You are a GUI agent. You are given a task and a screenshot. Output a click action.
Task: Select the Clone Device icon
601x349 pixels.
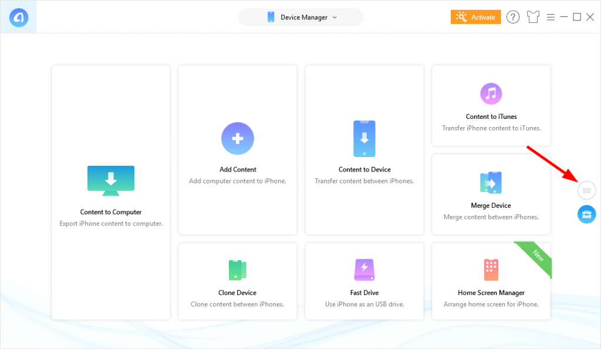[x=238, y=269]
